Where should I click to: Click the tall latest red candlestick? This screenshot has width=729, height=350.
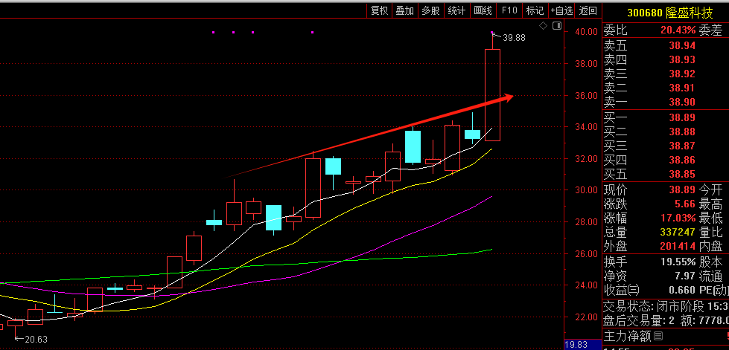click(x=492, y=94)
